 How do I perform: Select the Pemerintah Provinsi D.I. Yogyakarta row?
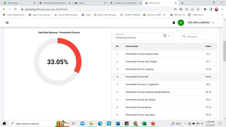(x=164, y=85)
